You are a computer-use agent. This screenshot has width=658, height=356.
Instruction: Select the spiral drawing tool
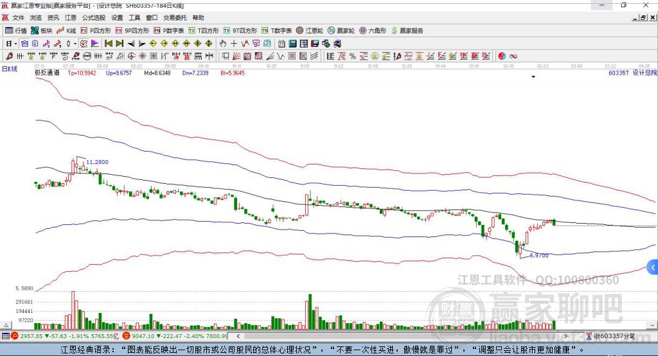point(65,57)
